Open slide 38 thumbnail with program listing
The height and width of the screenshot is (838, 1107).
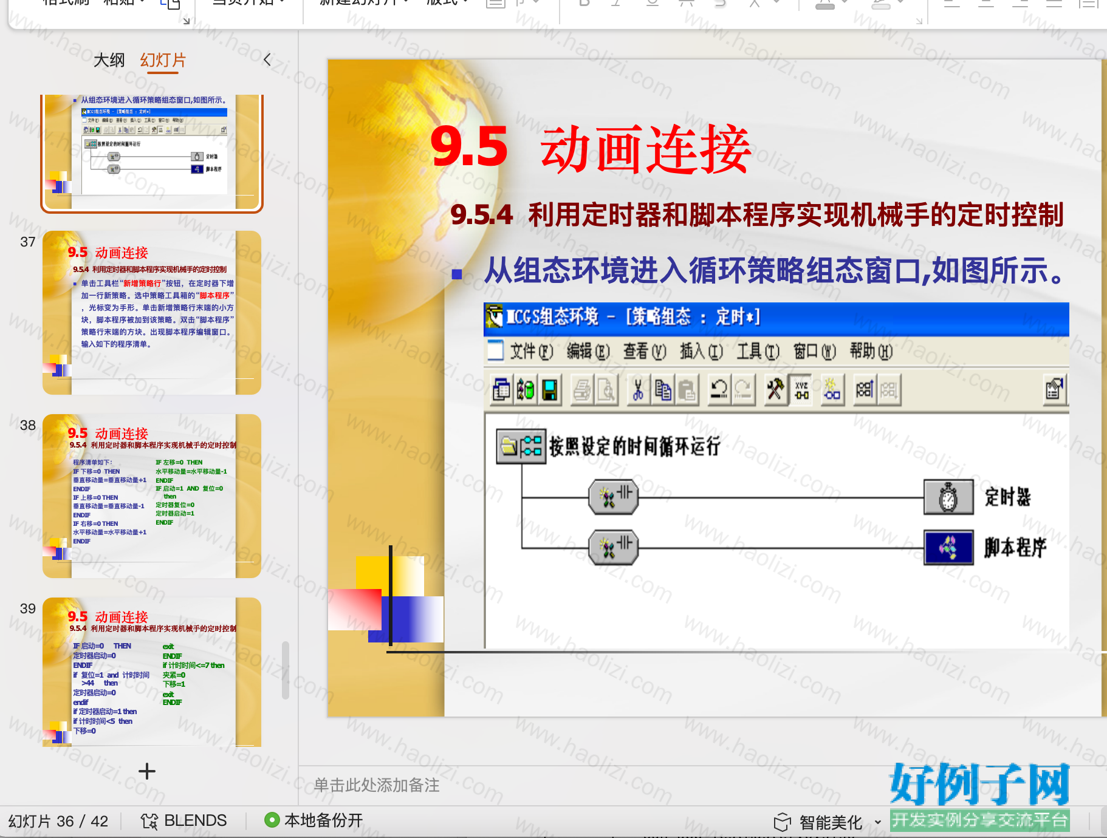pos(152,496)
